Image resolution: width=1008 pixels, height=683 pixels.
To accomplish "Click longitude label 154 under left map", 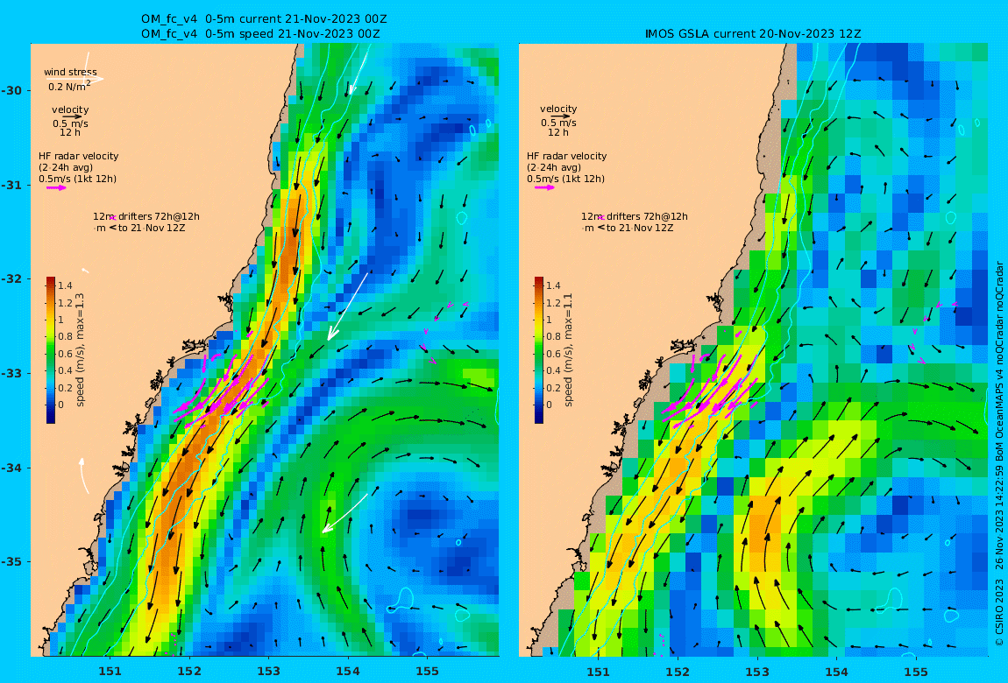I will click(x=348, y=672).
